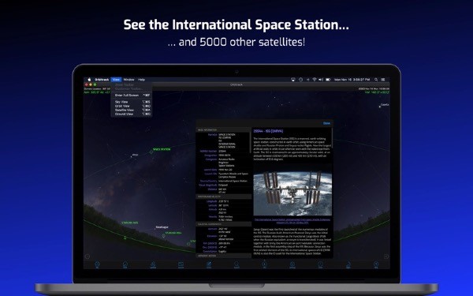Screen dimensions: 473x296
Task: Click the Apple logo menu
Action: tap(89, 80)
